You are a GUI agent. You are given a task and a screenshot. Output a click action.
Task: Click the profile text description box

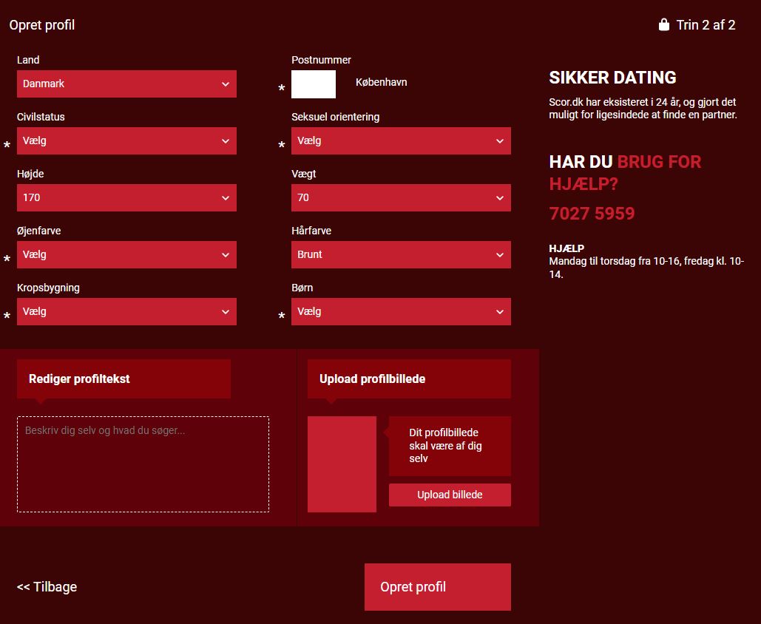(x=143, y=464)
